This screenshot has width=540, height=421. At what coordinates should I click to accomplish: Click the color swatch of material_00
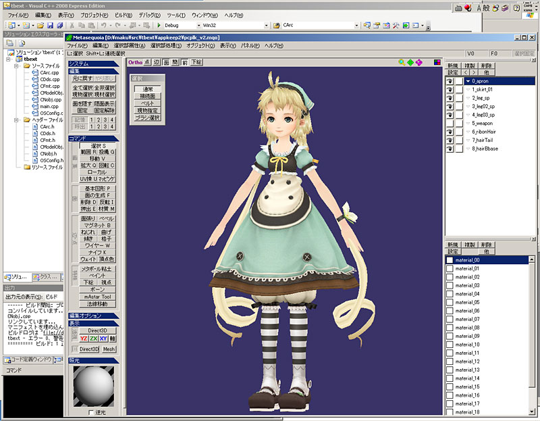[450, 260]
